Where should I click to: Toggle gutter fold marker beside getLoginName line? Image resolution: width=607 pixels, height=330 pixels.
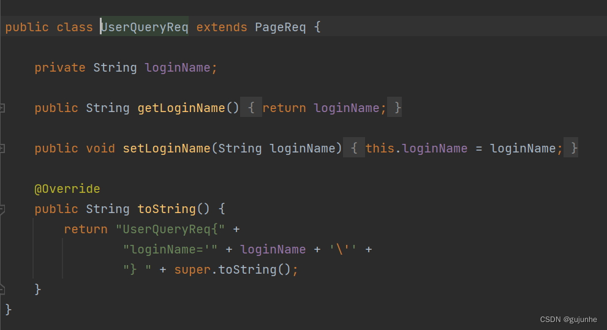click(2, 108)
